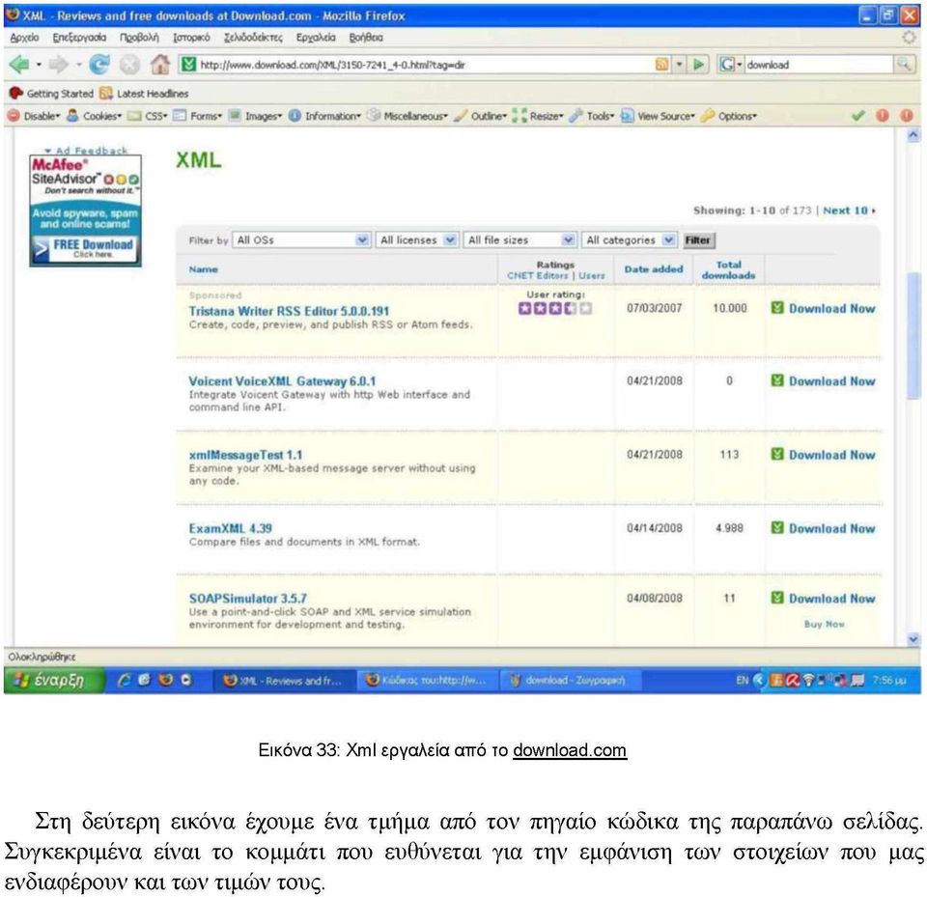Open CSS menu in developer toolbar
This screenshot has width=927, height=897.
(148, 116)
